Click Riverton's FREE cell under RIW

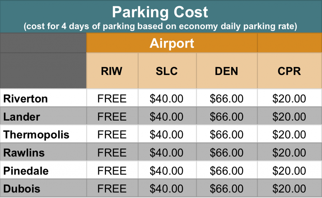click(x=112, y=98)
